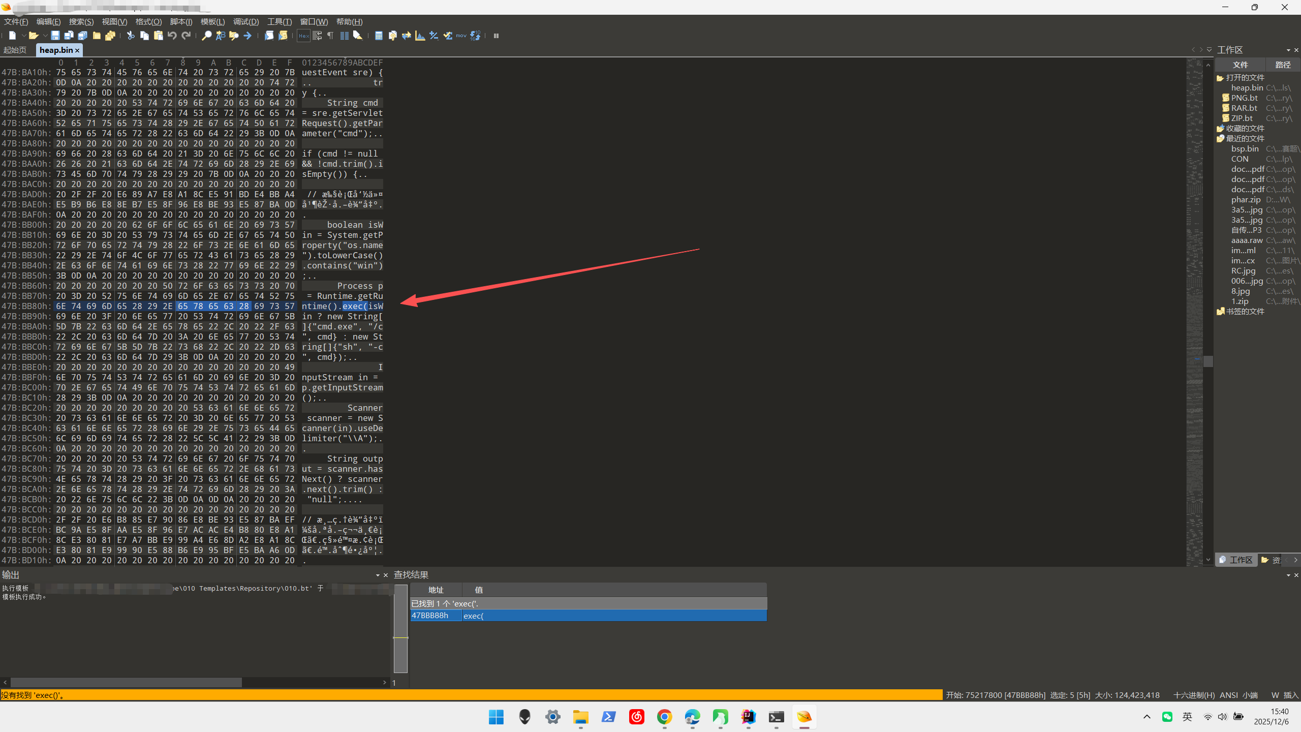Click the Cut scissors icon
This screenshot has height=732, width=1301.
click(x=131, y=36)
